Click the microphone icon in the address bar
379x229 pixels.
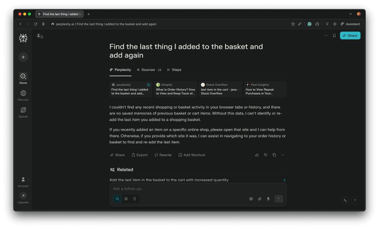43,24
